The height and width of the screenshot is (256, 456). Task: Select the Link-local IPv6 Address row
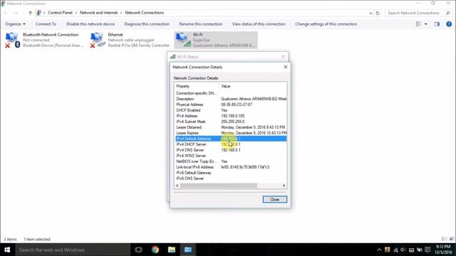click(x=231, y=167)
